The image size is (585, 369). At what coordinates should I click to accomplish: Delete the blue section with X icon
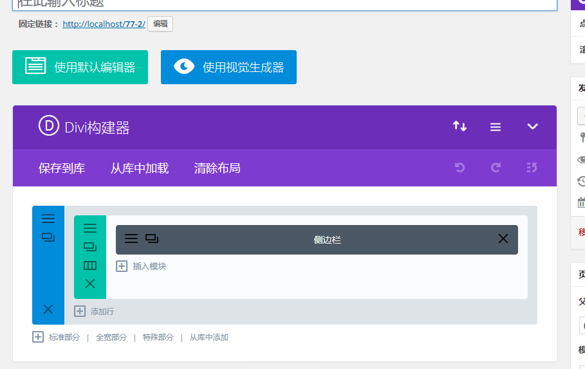(x=48, y=309)
